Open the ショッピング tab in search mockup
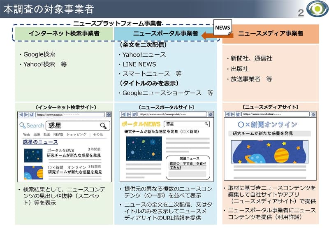The image size is (329, 228). point(76,134)
